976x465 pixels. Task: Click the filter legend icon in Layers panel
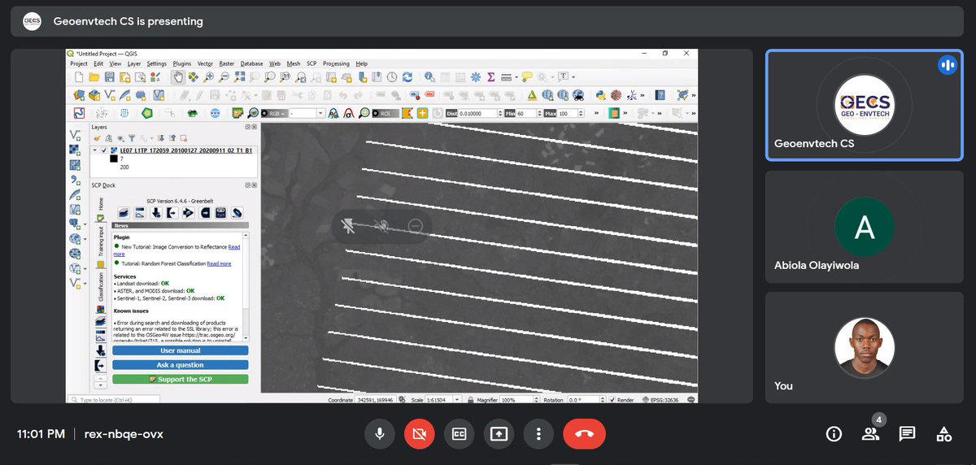(132, 138)
